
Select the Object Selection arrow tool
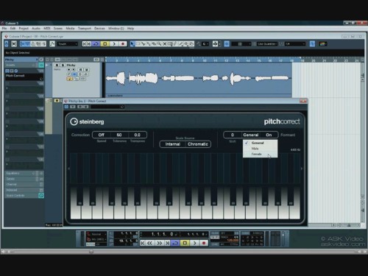coord(132,44)
